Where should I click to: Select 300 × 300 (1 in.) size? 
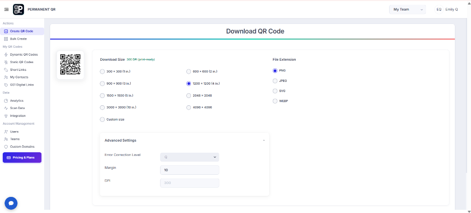[x=103, y=71]
